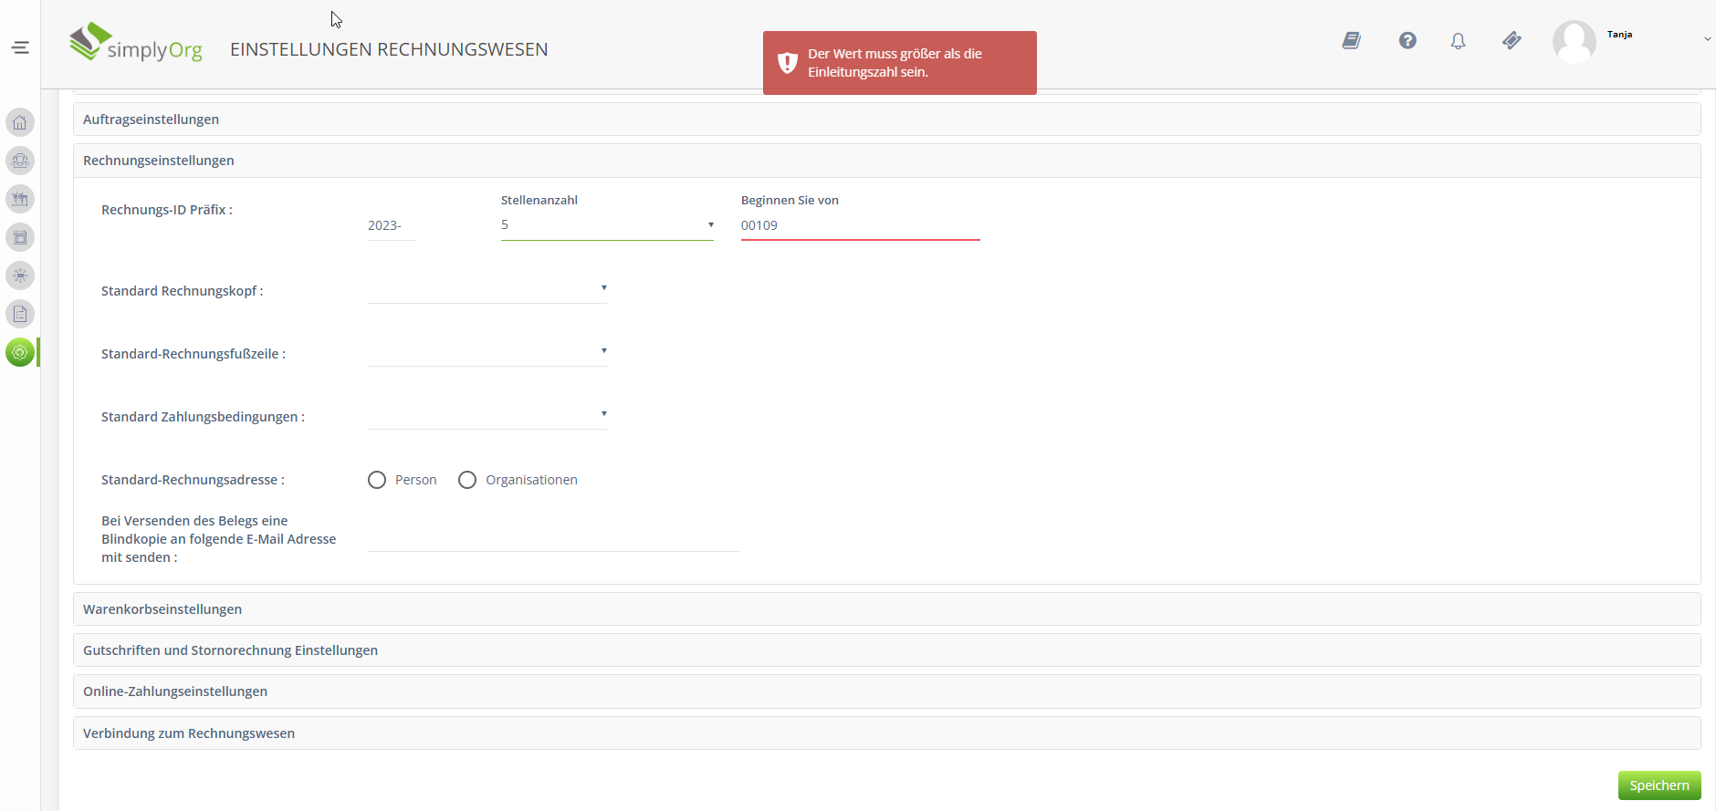Open notifications bell
This screenshot has width=1716, height=811.
tap(1458, 41)
